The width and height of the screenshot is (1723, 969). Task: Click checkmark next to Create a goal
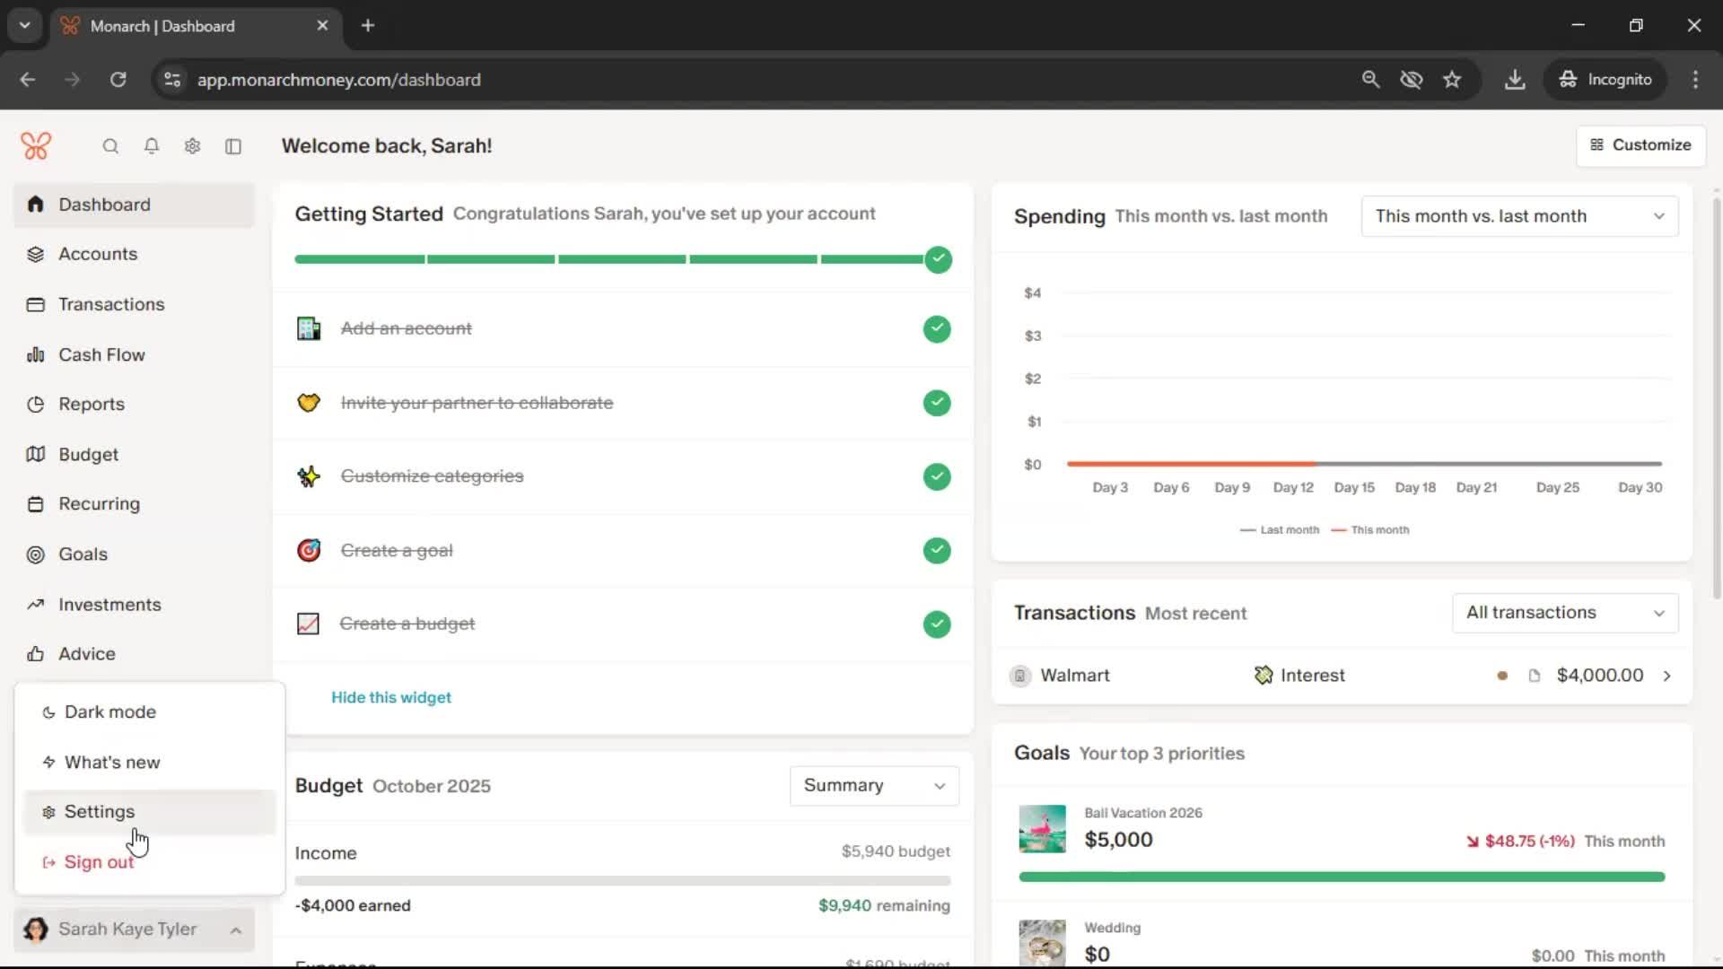(x=937, y=550)
